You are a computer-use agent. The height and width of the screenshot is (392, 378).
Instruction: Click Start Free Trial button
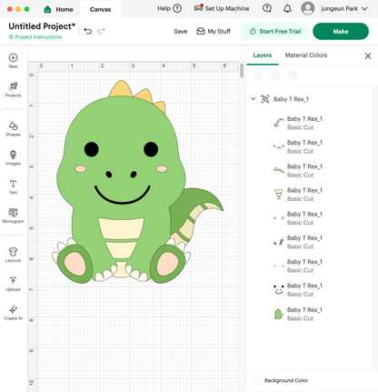pos(274,31)
